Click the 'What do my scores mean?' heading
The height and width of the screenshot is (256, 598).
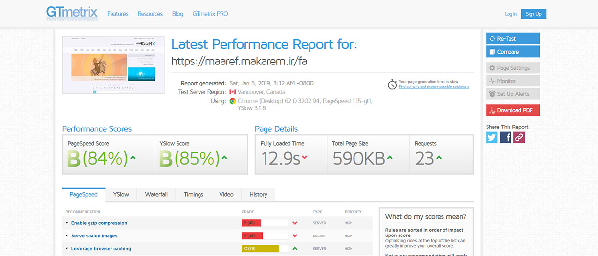coord(426,217)
